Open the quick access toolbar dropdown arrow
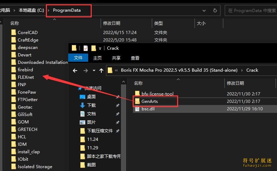 [100, 48]
